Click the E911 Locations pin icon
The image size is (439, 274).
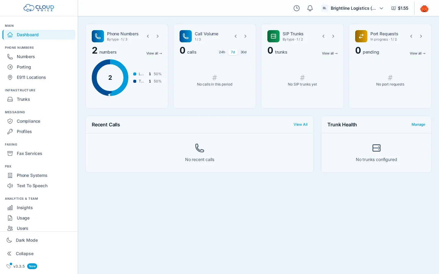tap(10, 77)
